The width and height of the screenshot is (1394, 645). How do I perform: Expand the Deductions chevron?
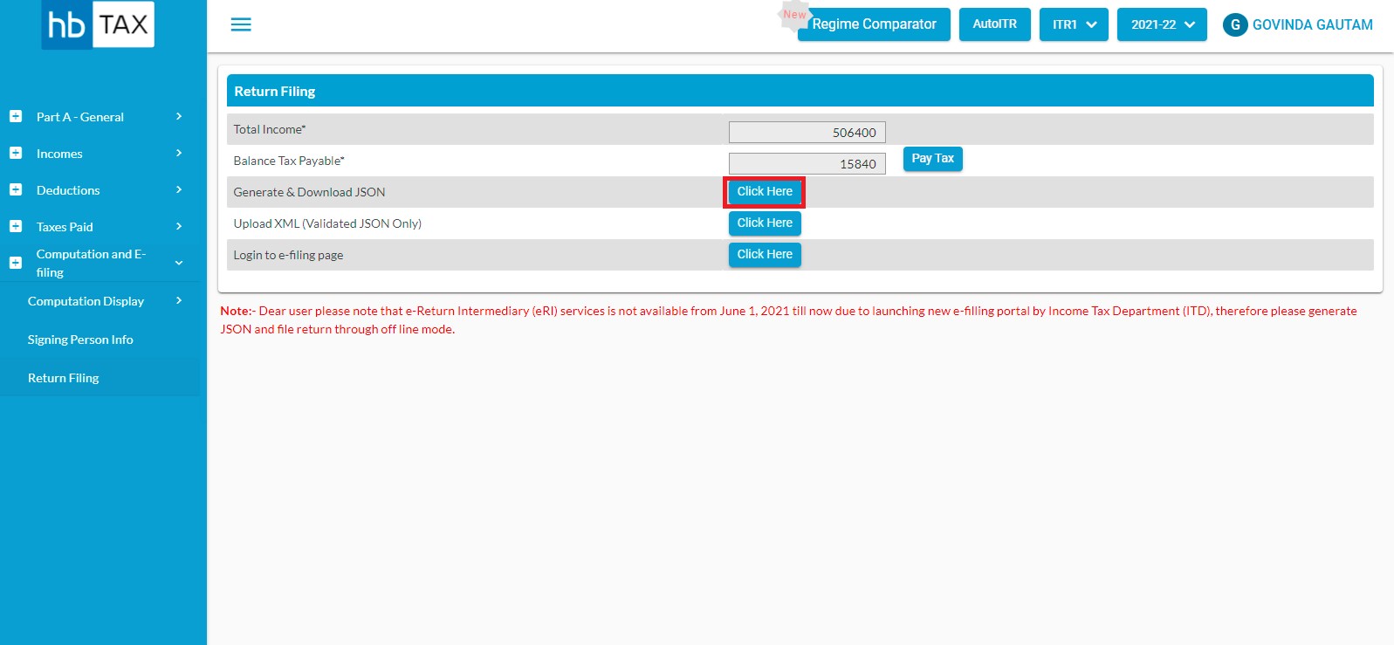179,189
